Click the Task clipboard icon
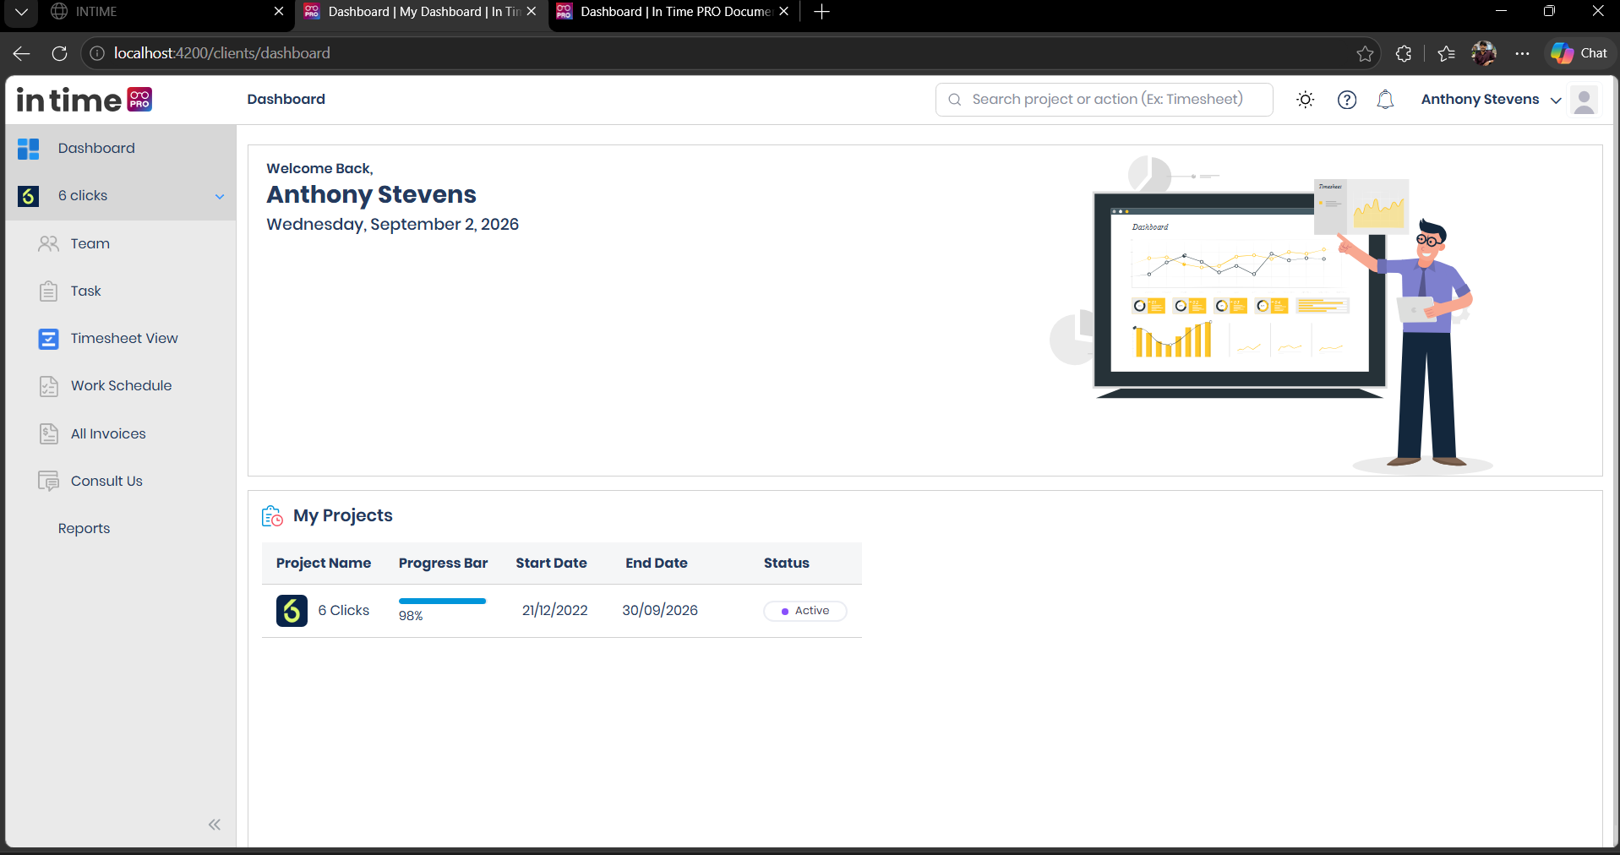The height and width of the screenshot is (855, 1620). click(x=49, y=291)
